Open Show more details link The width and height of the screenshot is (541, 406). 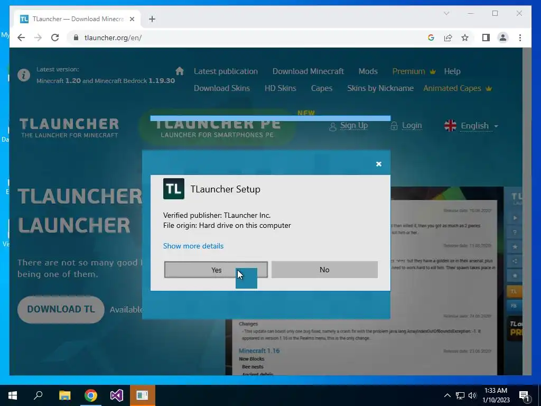pos(193,246)
